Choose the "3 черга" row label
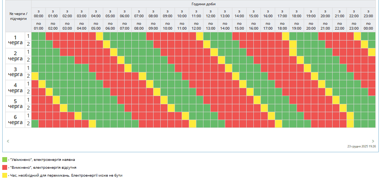Screen dimensions: 381x180 [15, 72]
